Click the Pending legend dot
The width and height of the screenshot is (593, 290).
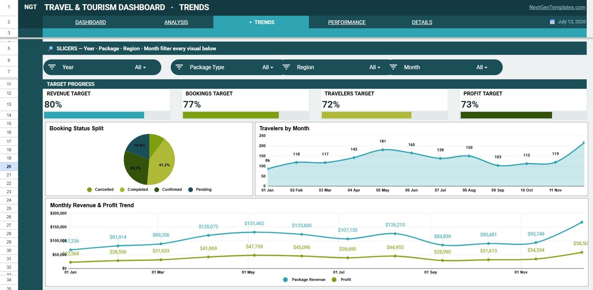191,190
